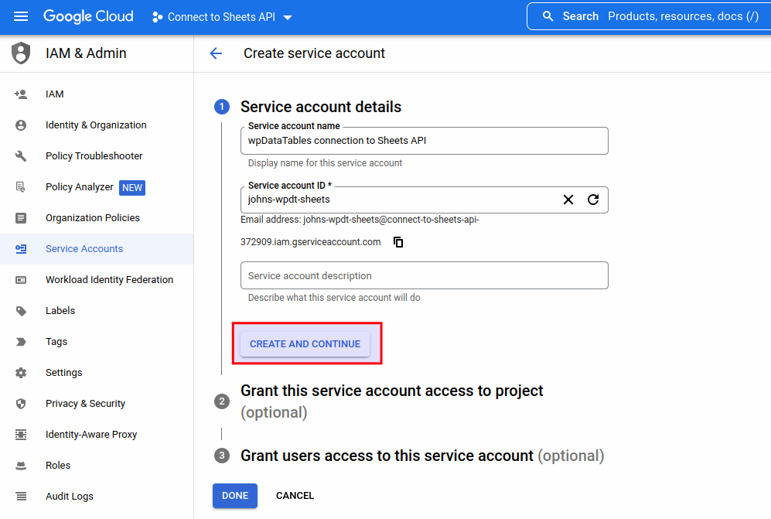
Task: Clear the Service account ID with X
Action: coord(568,200)
